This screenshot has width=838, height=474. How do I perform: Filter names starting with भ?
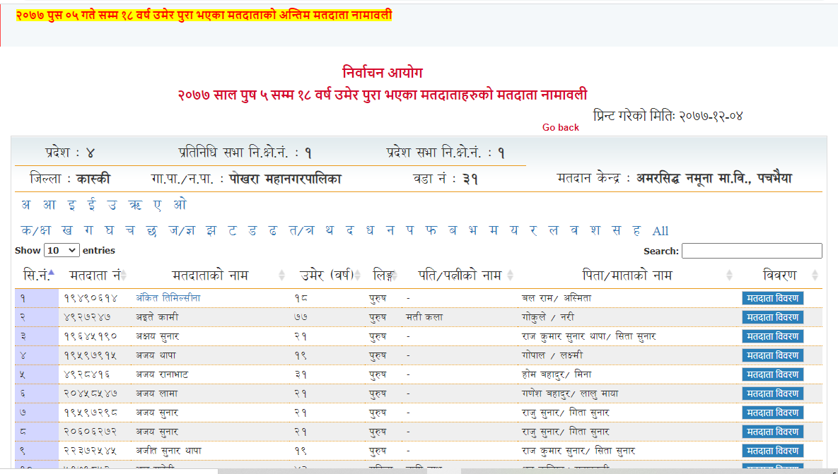point(473,230)
